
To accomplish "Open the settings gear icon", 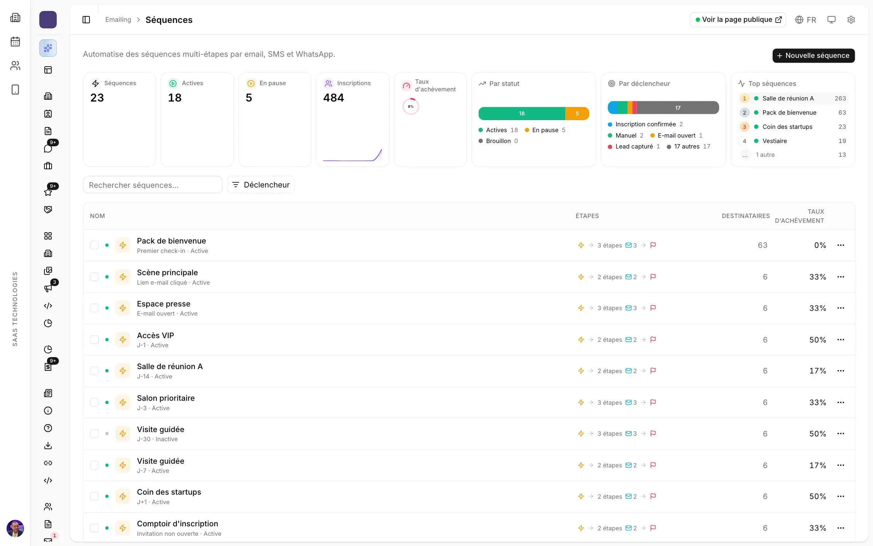I will point(851,20).
